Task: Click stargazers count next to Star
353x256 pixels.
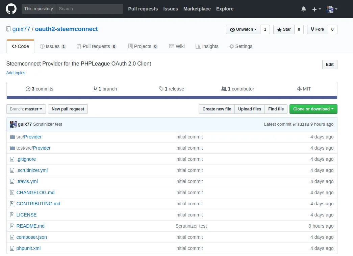Action: 299,29
